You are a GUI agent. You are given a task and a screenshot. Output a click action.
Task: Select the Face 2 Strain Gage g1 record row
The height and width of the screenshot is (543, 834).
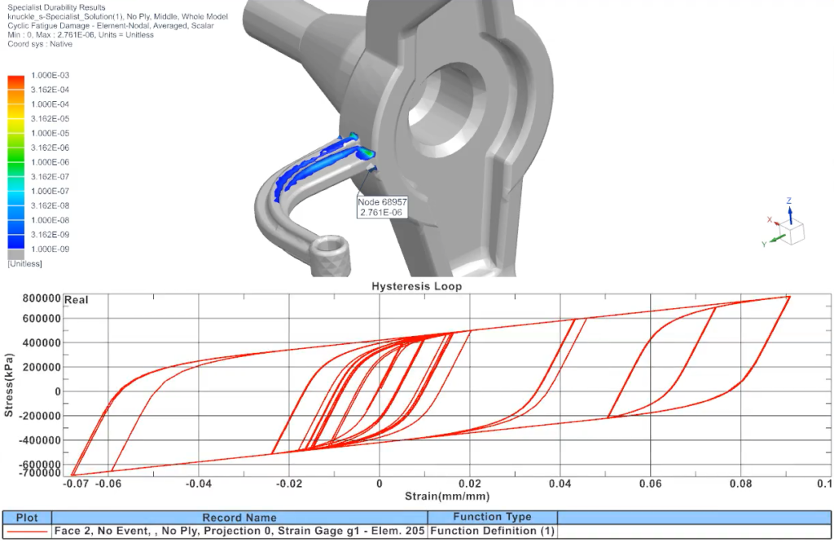pos(239,531)
